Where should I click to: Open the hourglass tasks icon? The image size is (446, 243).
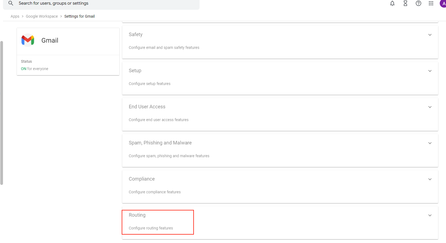(405, 4)
